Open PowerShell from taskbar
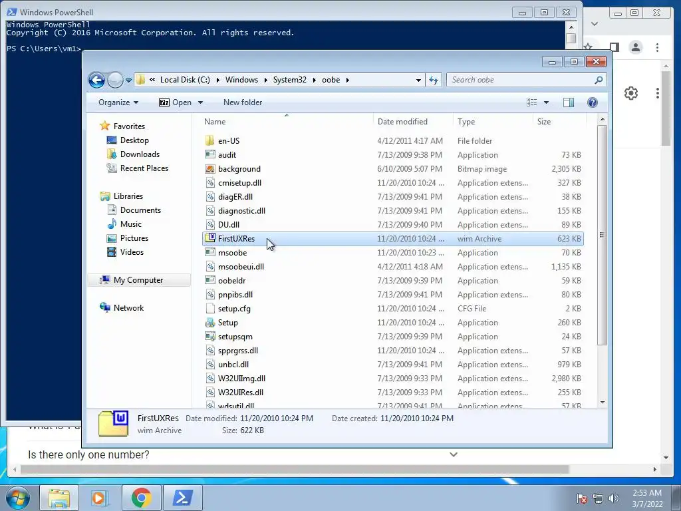681x511 pixels. point(183,498)
